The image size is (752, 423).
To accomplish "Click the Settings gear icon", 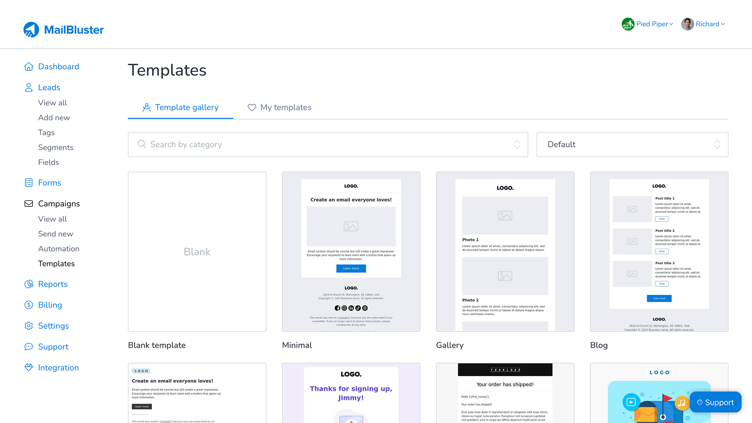I will point(29,326).
